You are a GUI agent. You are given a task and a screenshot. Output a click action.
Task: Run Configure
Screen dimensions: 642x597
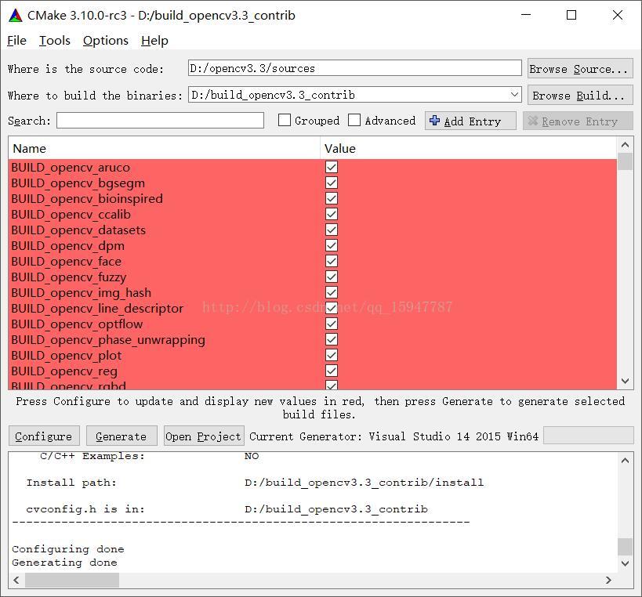pos(44,436)
